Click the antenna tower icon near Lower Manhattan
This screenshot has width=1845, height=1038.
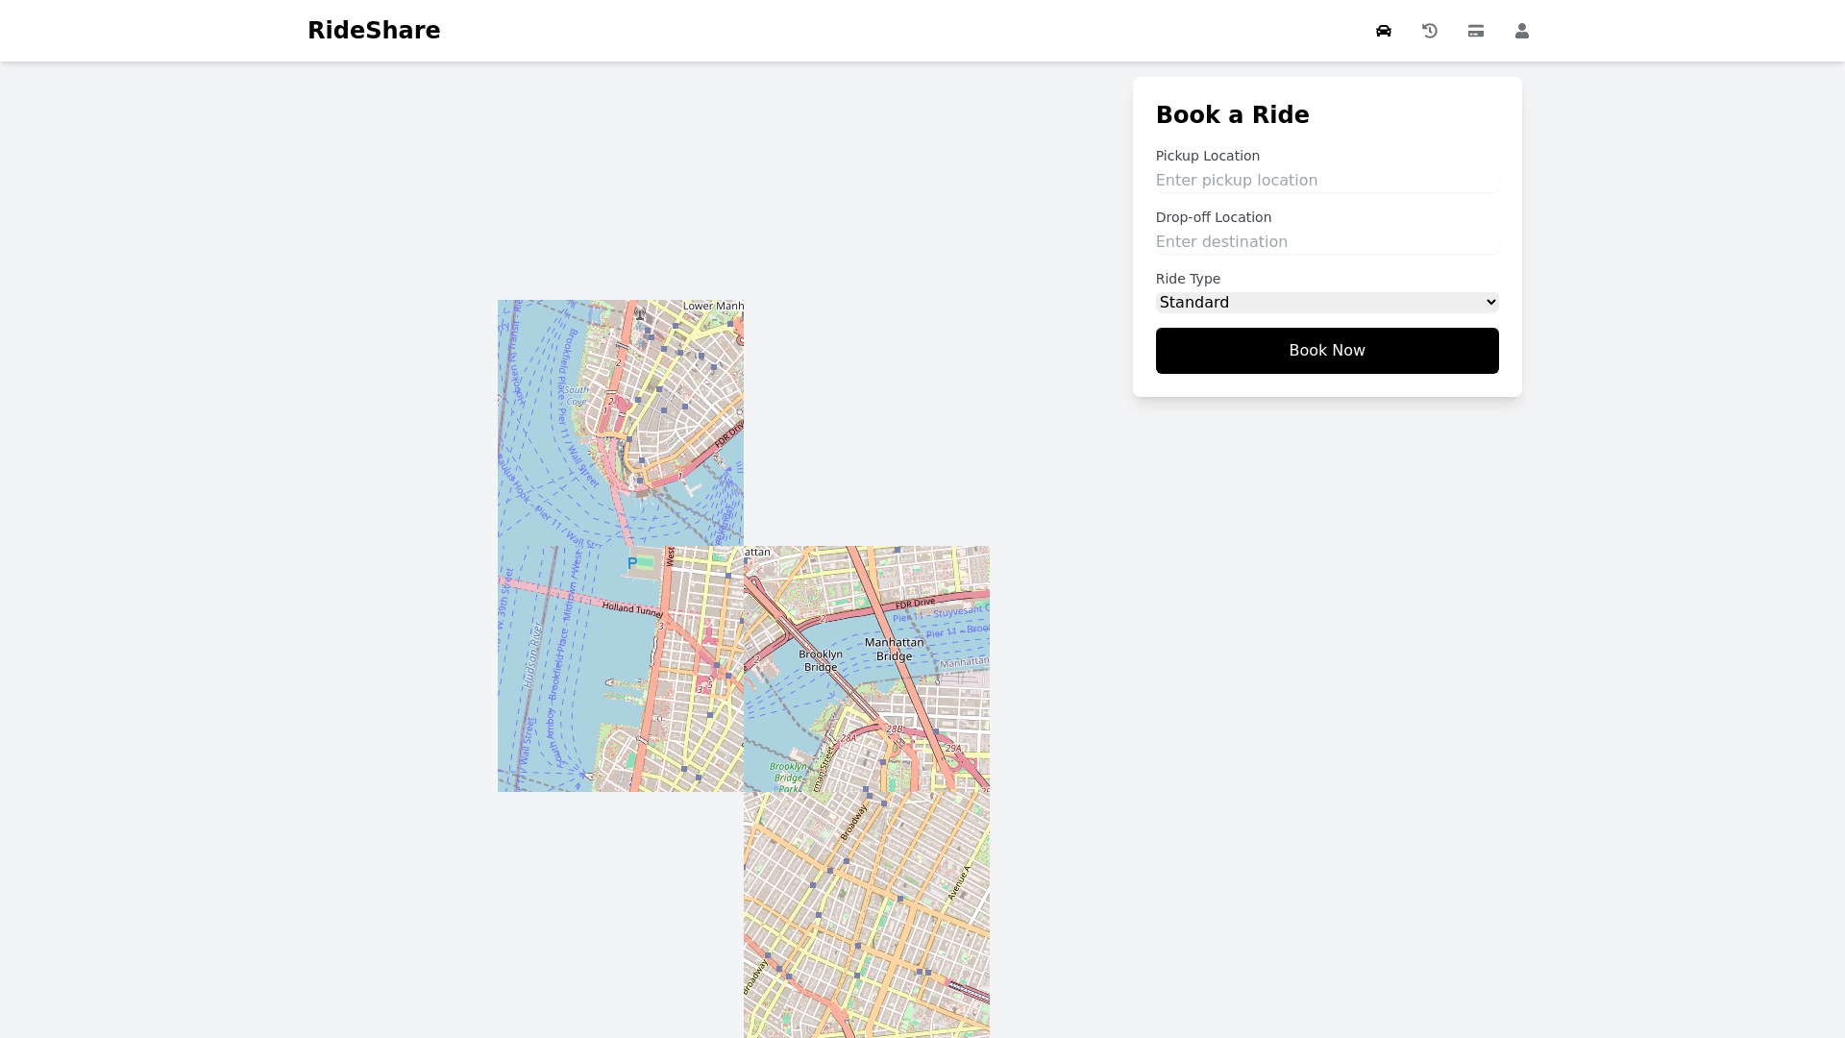pos(640,313)
